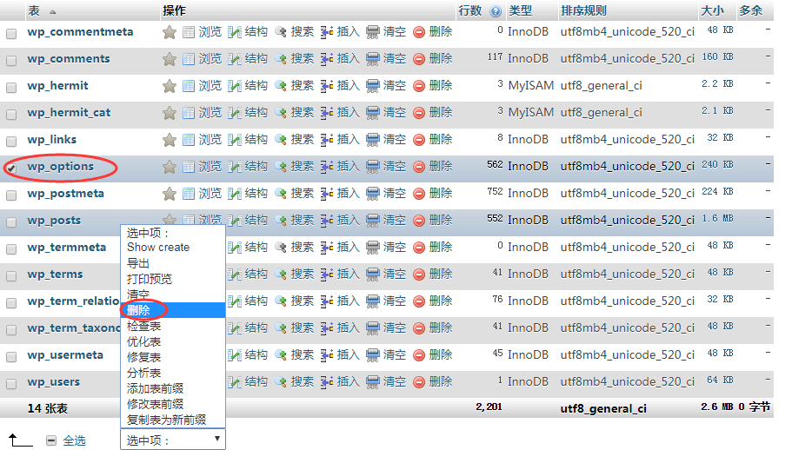
Task: Browse the wp_hermit table
Action: click(x=202, y=86)
